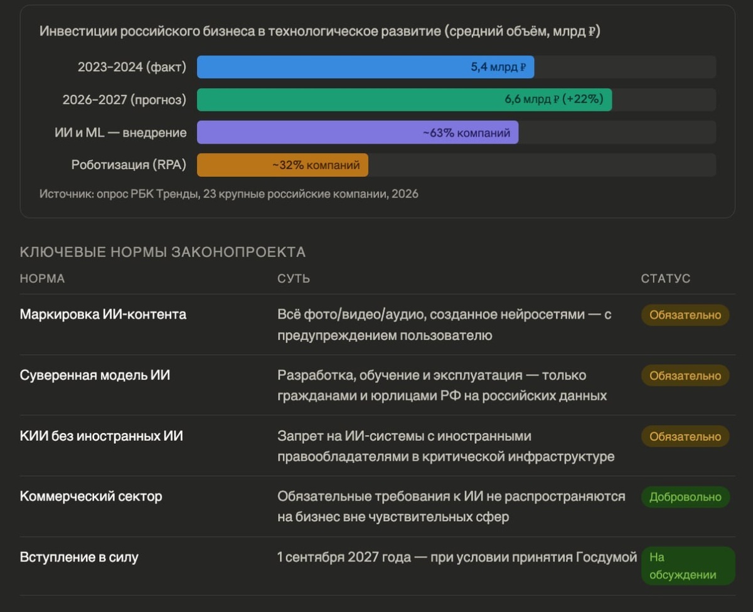Click the "КЛЮЧЕВЫЕ НОРМЫ ЗАКОНОПРОЕКТА" heading
753x612 pixels.
[163, 252]
